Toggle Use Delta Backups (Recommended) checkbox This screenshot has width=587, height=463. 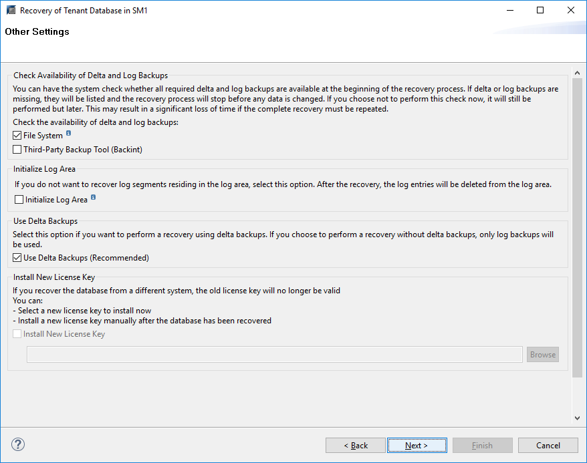(17, 258)
